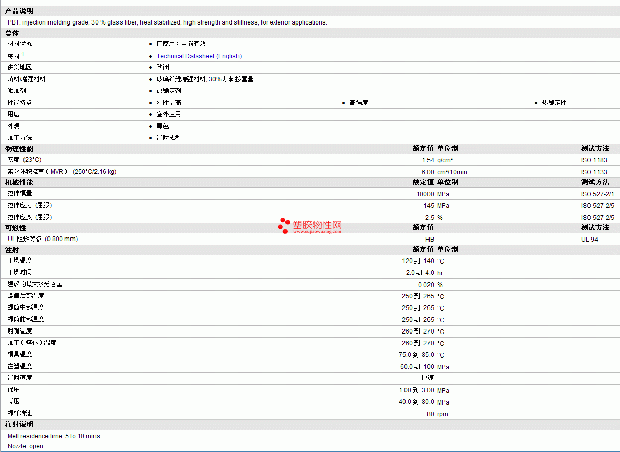The height and width of the screenshot is (452, 620).
Task: Select the PBT injection molding grade description text
Action: (168, 22)
